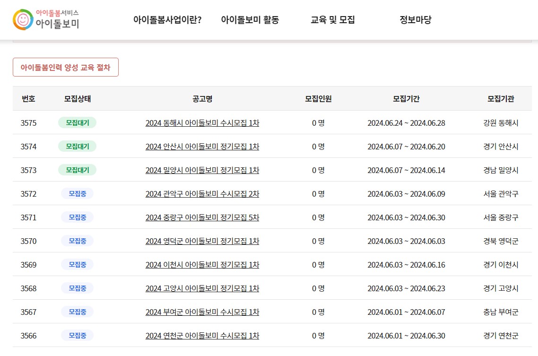The height and width of the screenshot is (356, 538).
Task: Open the 정보마당 menu
Action: (416, 19)
